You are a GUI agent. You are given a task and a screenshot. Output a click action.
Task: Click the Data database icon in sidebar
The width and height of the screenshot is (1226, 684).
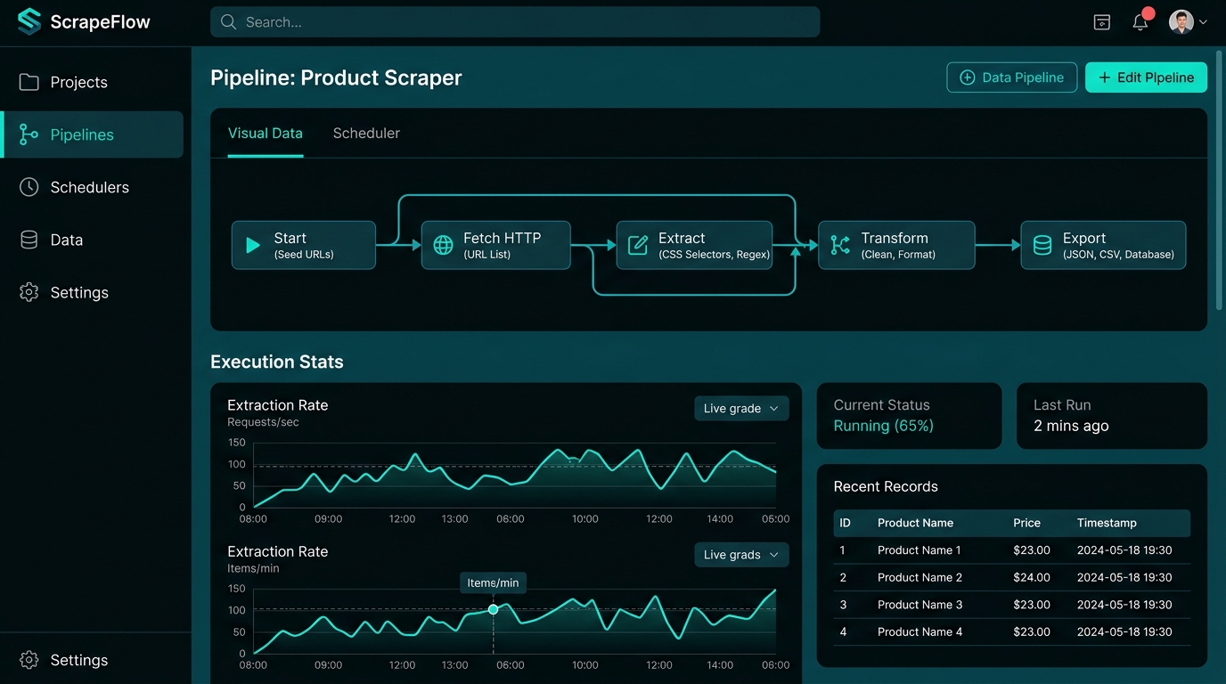pos(29,240)
